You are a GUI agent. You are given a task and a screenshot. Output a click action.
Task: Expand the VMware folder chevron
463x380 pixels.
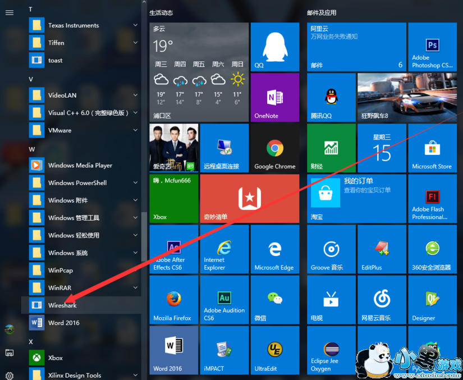point(135,130)
